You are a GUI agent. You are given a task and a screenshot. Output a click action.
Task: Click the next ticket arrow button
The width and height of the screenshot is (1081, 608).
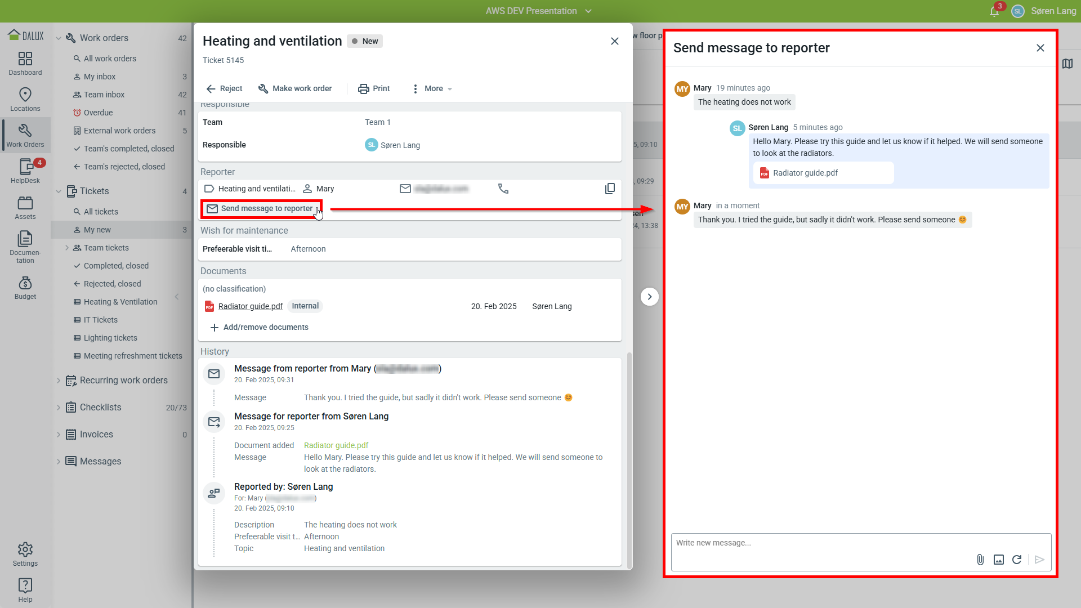[649, 297]
